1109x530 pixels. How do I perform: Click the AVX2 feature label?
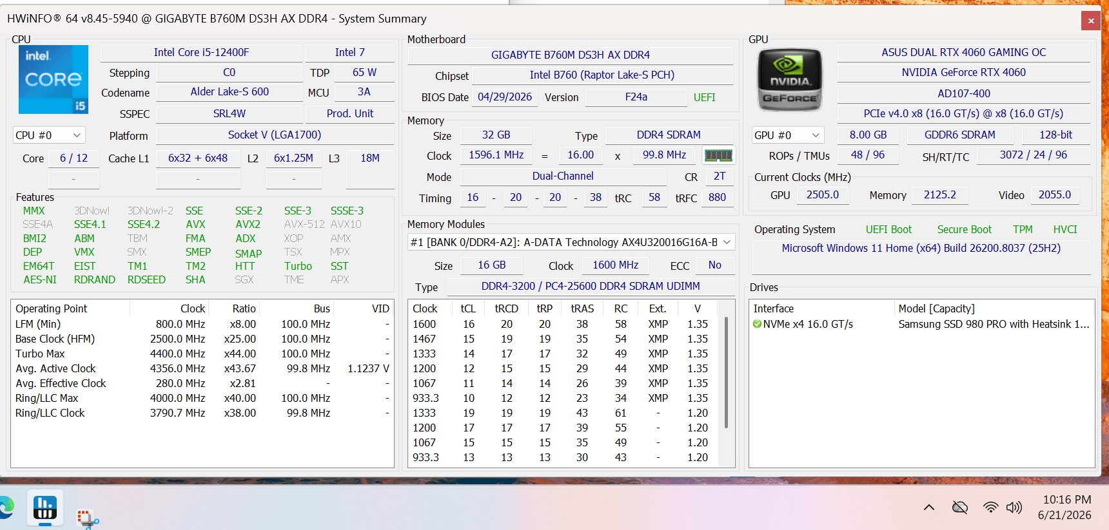coord(248,224)
